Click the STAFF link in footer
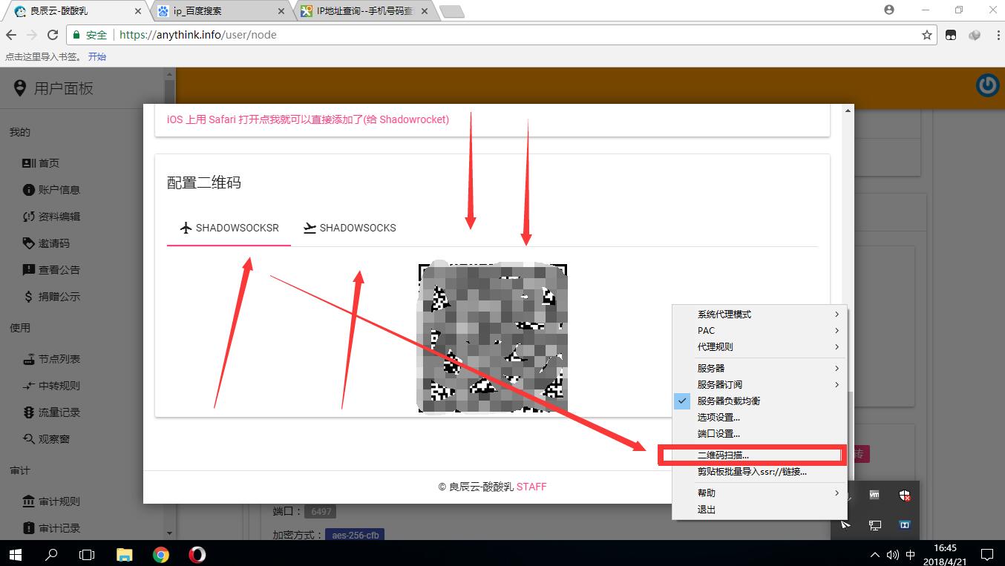The height and width of the screenshot is (566, 1005). pyautogui.click(x=531, y=487)
